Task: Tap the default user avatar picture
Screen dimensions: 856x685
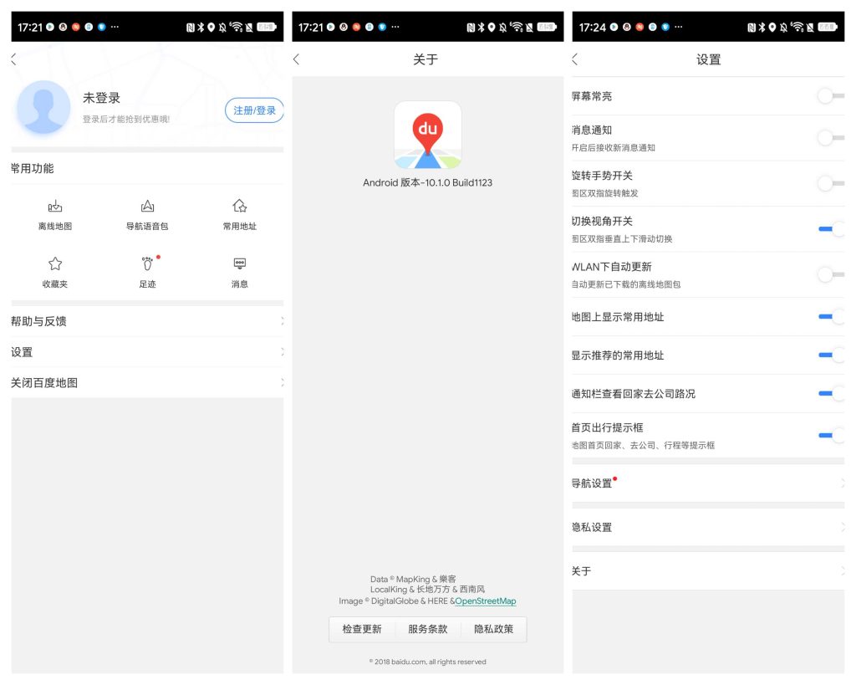Action: tap(43, 108)
